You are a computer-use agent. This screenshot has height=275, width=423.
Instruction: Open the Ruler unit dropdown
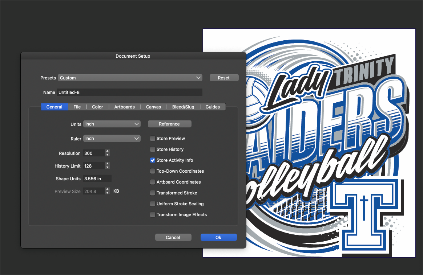112,139
